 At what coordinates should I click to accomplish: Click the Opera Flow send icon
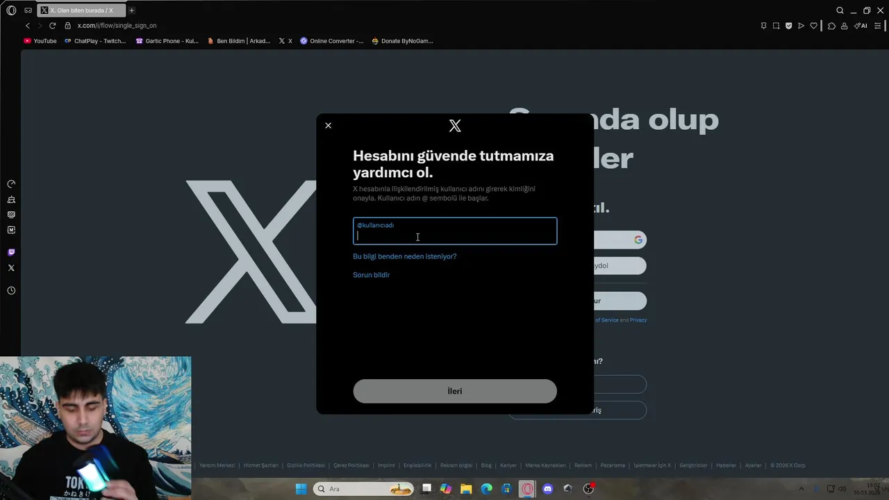coord(801,26)
